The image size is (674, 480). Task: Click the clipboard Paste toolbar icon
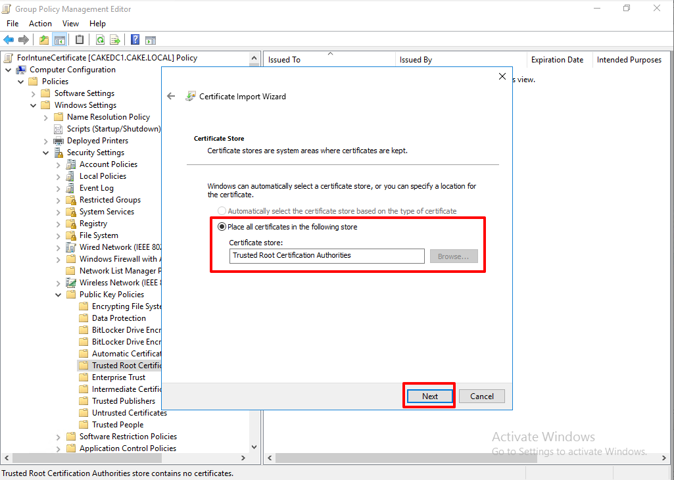pyautogui.click(x=80, y=39)
